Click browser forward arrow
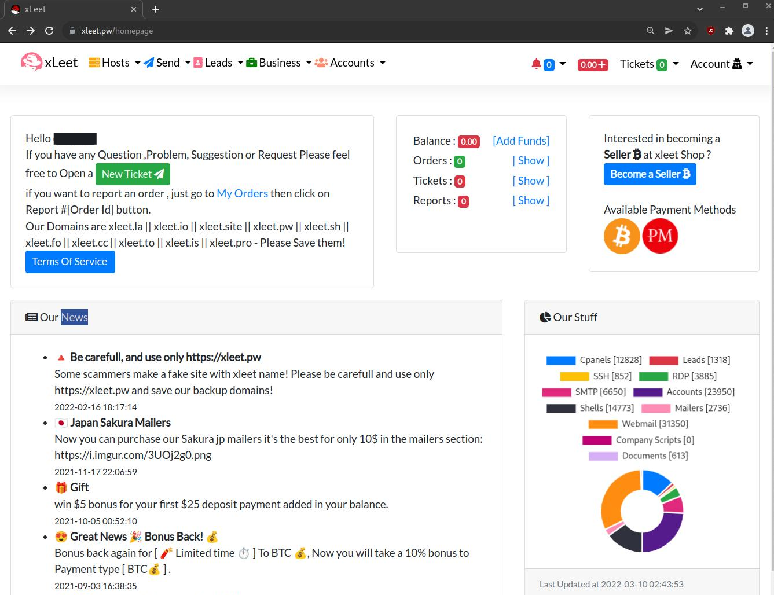774x595 pixels. 31,31
